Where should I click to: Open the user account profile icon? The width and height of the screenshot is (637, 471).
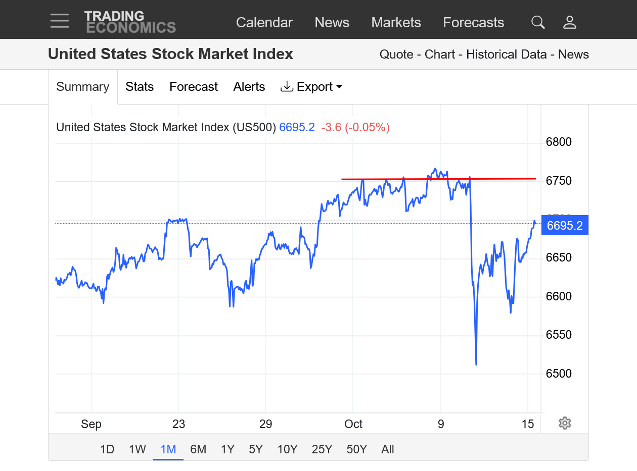pyautogui.click(x=570, y=22)
